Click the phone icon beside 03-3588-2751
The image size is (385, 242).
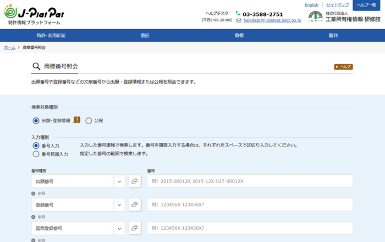click(238, 13)
